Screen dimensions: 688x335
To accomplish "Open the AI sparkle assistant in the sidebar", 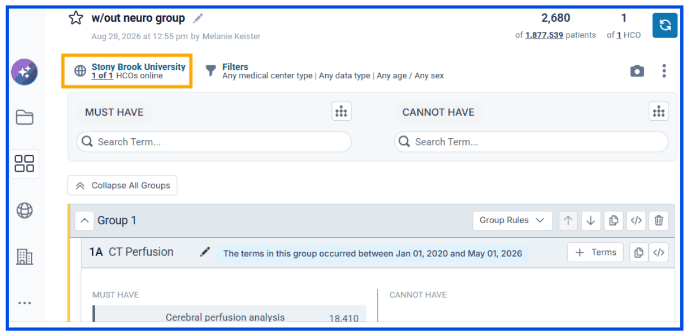I will (25, 72).
